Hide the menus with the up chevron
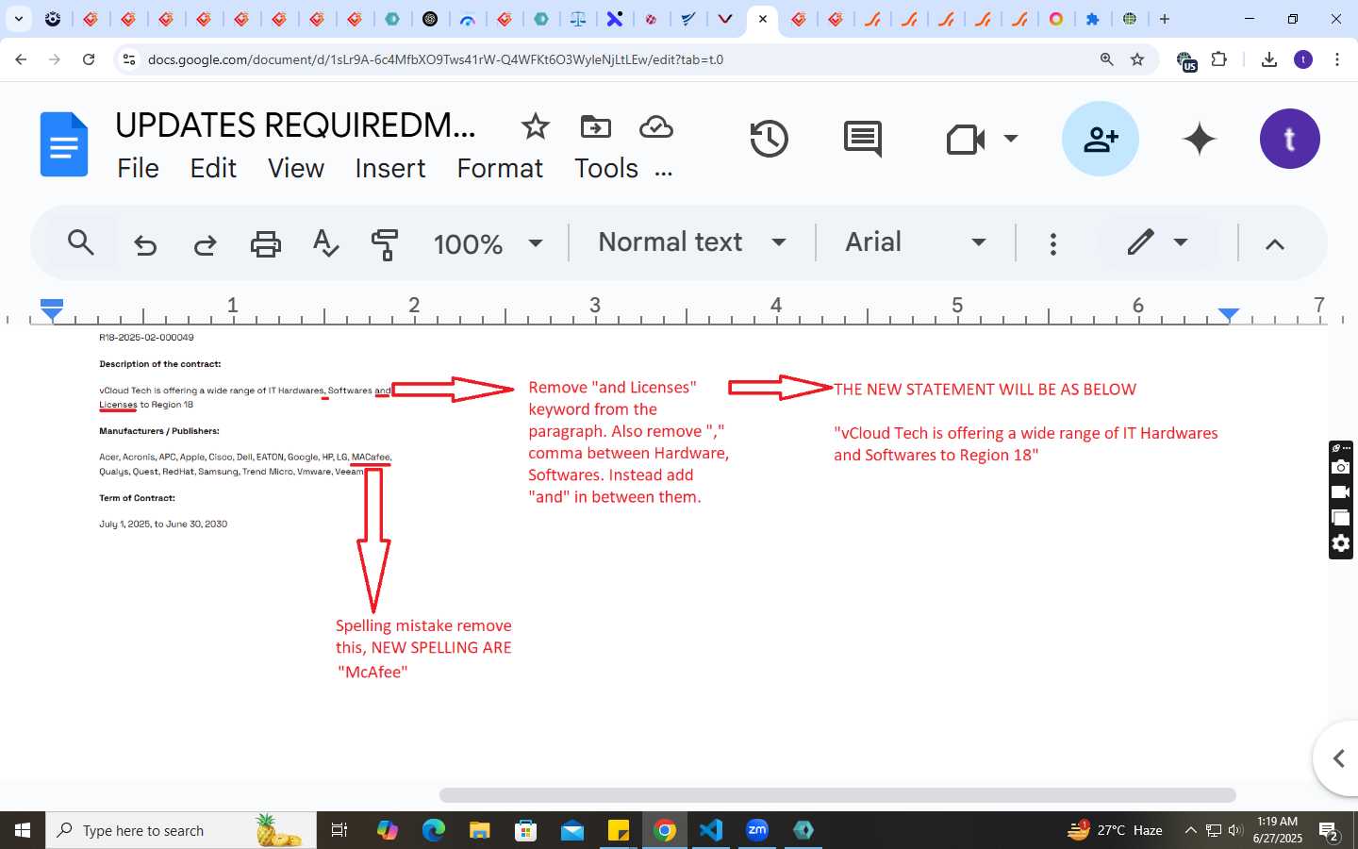Viewport: 1358px width, 849px height. point(1275,243)
